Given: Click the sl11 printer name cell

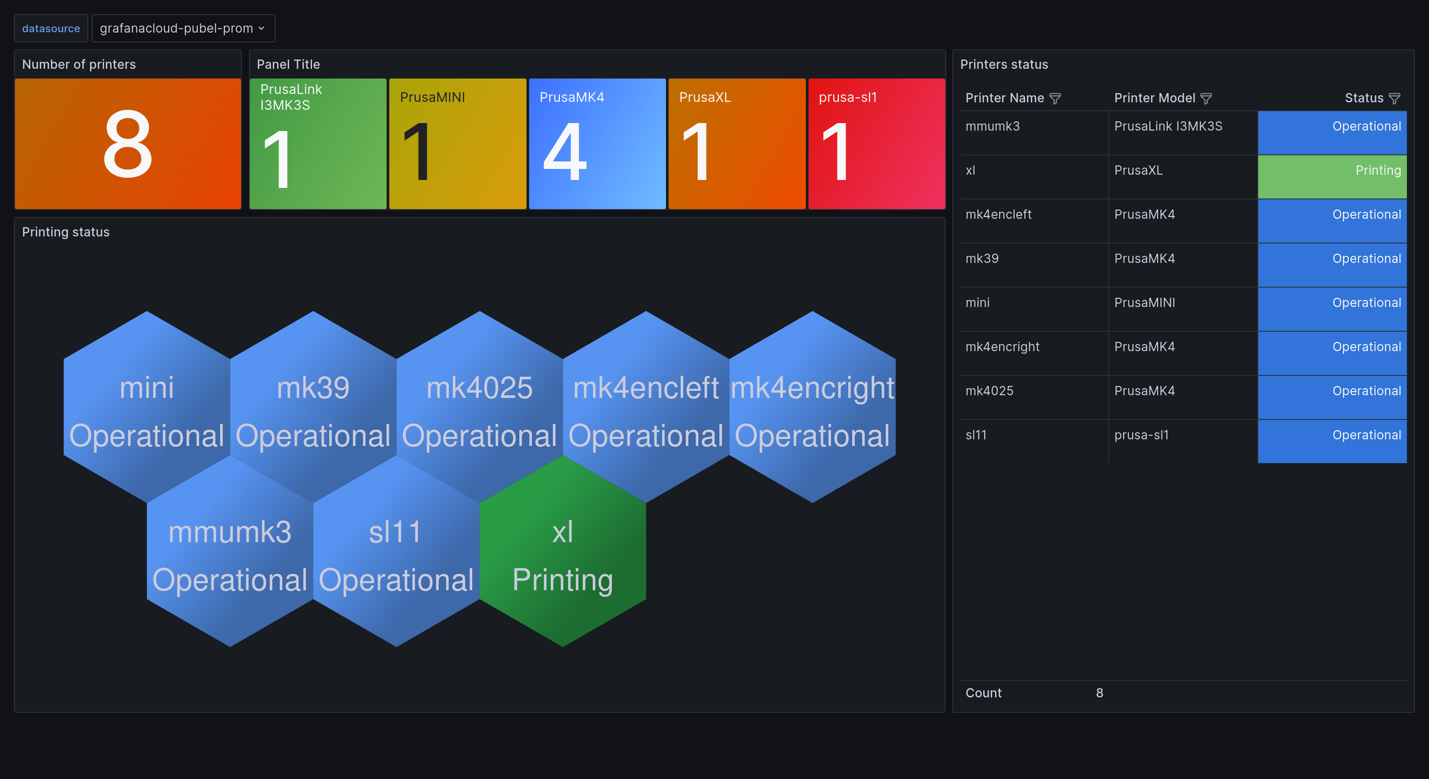Looking at the screenshot, I should pyautogui.click(x=1034, y=442).
